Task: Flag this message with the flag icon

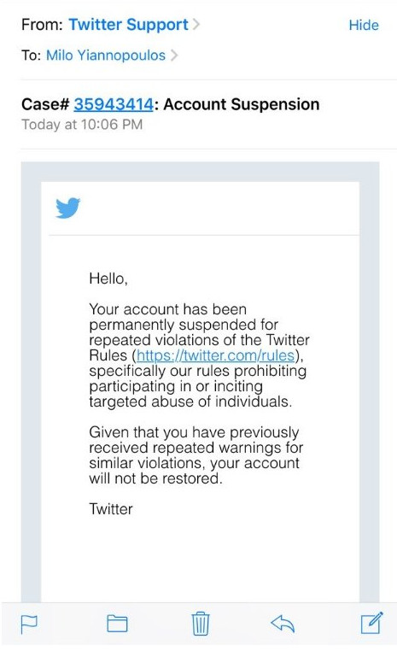Action: (x=29, y=624)
